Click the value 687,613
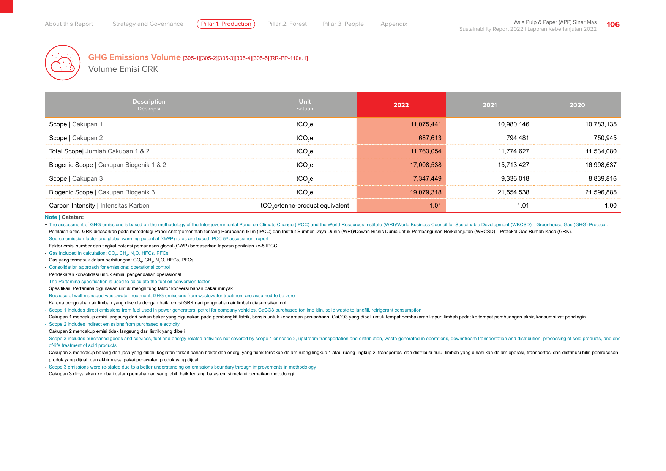This screenshot has height=471, width=666. coord(430,138)
